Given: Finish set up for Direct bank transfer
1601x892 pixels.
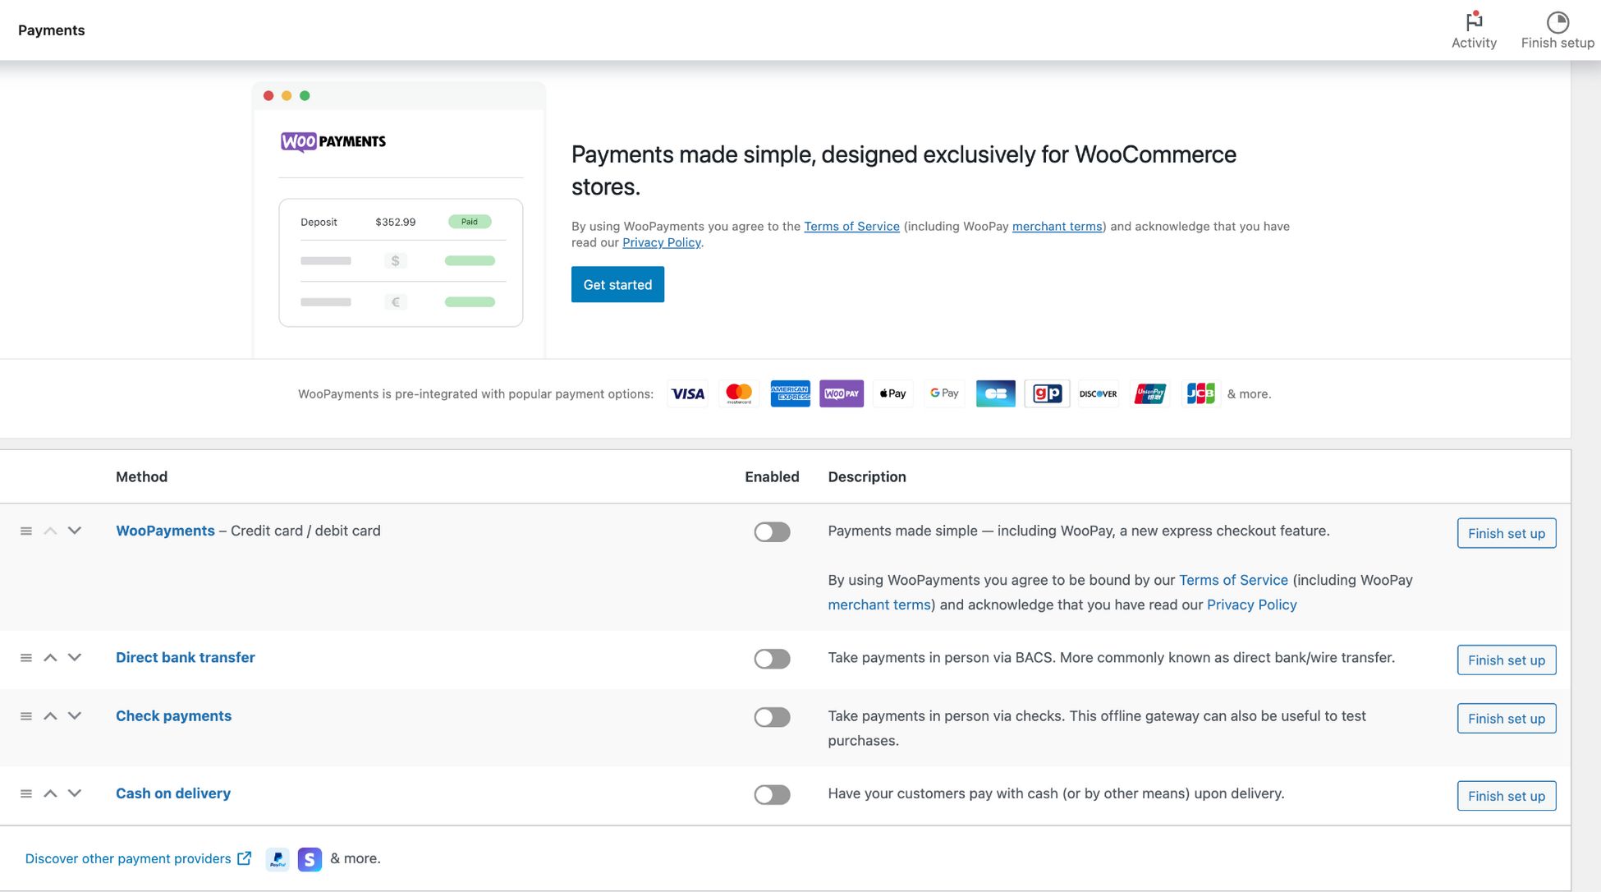Looking at the screenshot, I should pos(1506,660).
